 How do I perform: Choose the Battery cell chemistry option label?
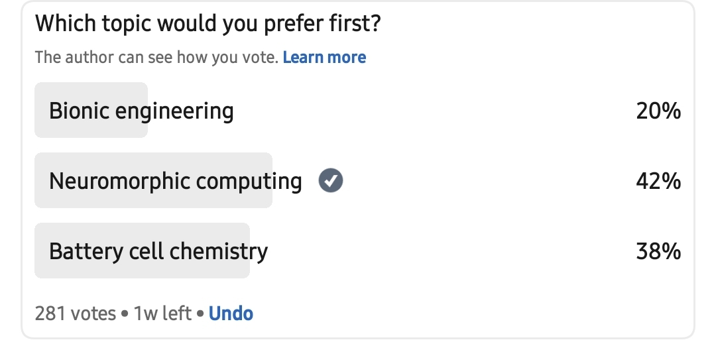point(158,251)
